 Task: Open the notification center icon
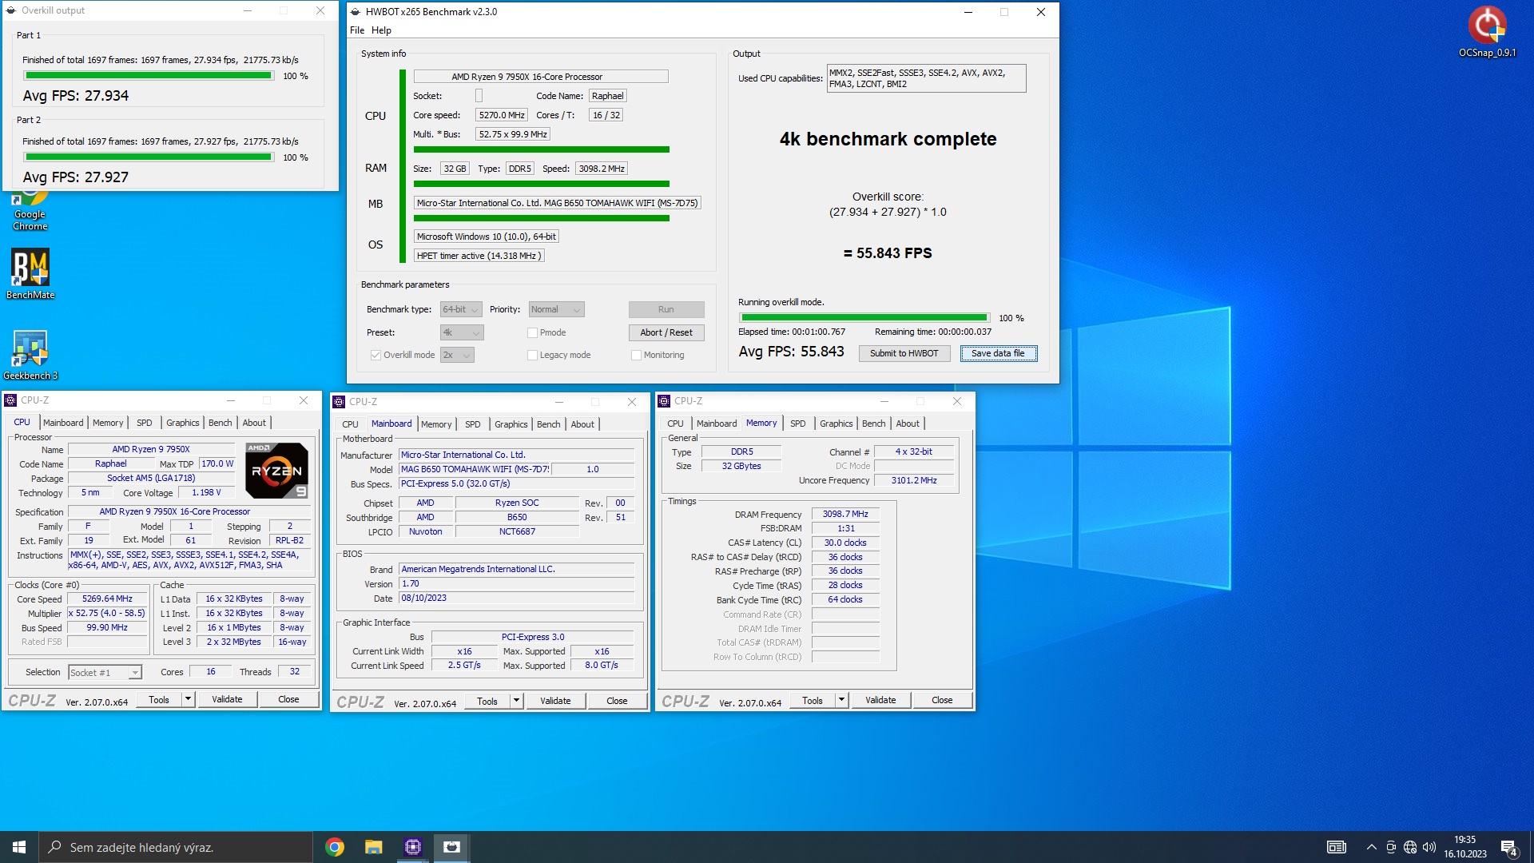pyautogui.click(x=1509, y=847)
